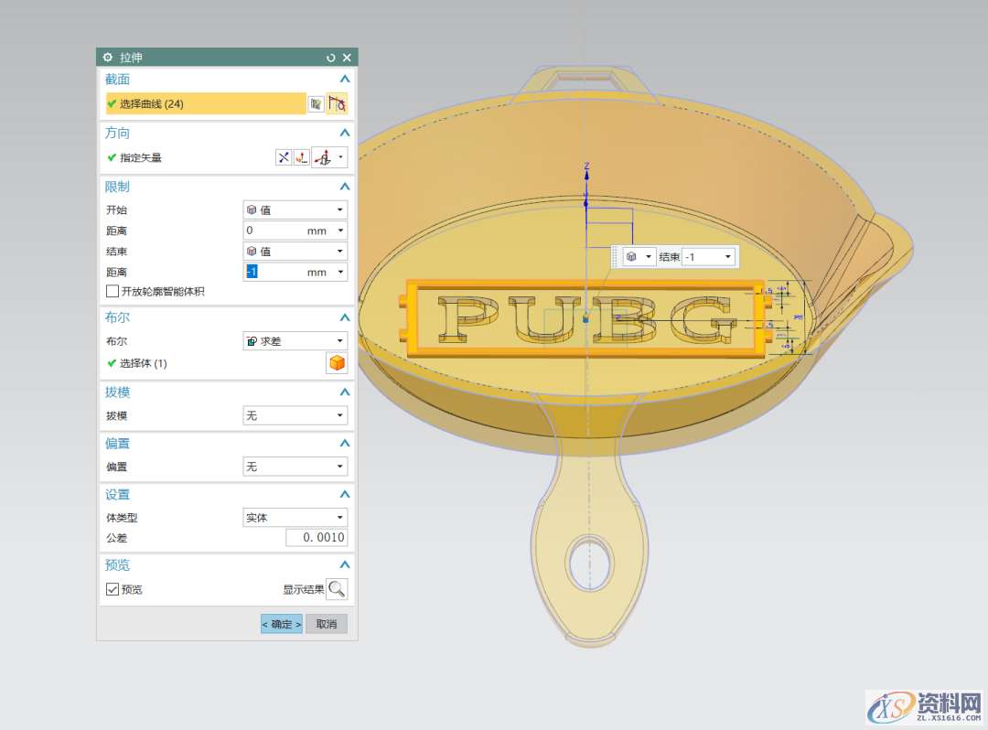Screen dimensions: 988x730
Task: Click the orange cube select body icon
Action: coord(337,363)
